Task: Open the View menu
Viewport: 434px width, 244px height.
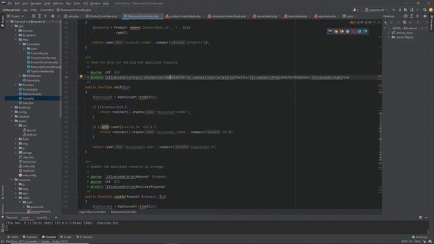Action: (x=25, y=3)
